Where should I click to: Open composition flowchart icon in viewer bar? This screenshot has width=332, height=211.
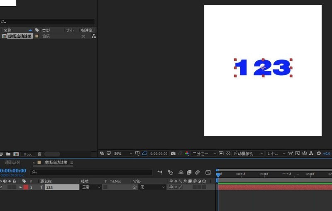coord(312,153)
